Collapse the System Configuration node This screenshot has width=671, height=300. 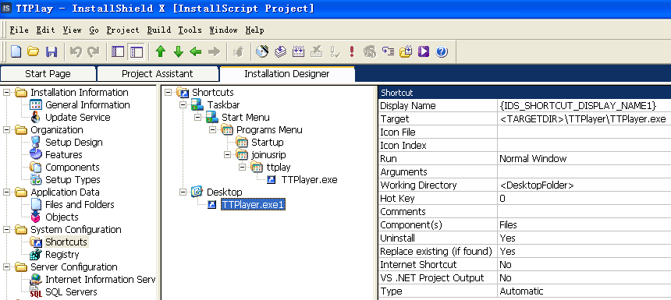click(6, 230)
